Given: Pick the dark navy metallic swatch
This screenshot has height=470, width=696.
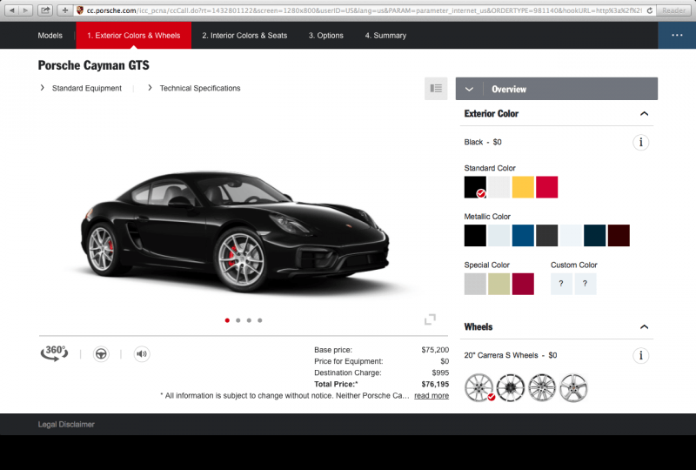Looking at the screenshot, I should point(595,236).
